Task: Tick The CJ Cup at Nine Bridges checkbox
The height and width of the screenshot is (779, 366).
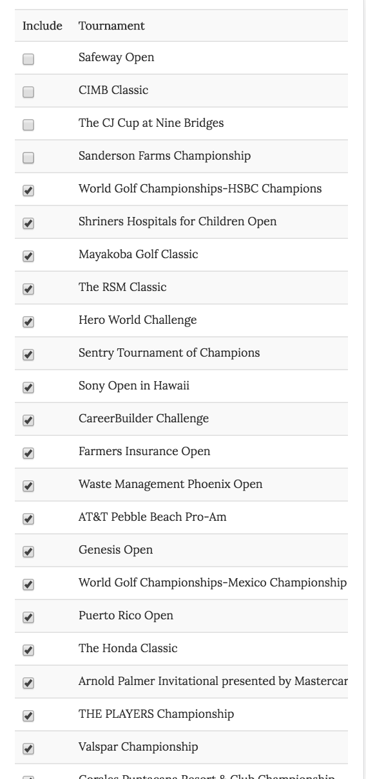Action: tap(28, 125)
